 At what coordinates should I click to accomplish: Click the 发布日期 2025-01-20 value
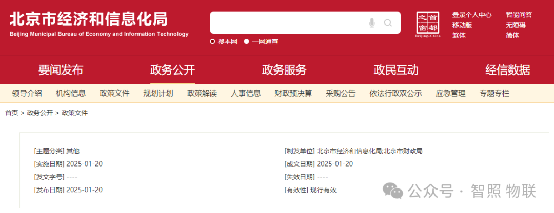coord(85,190)
